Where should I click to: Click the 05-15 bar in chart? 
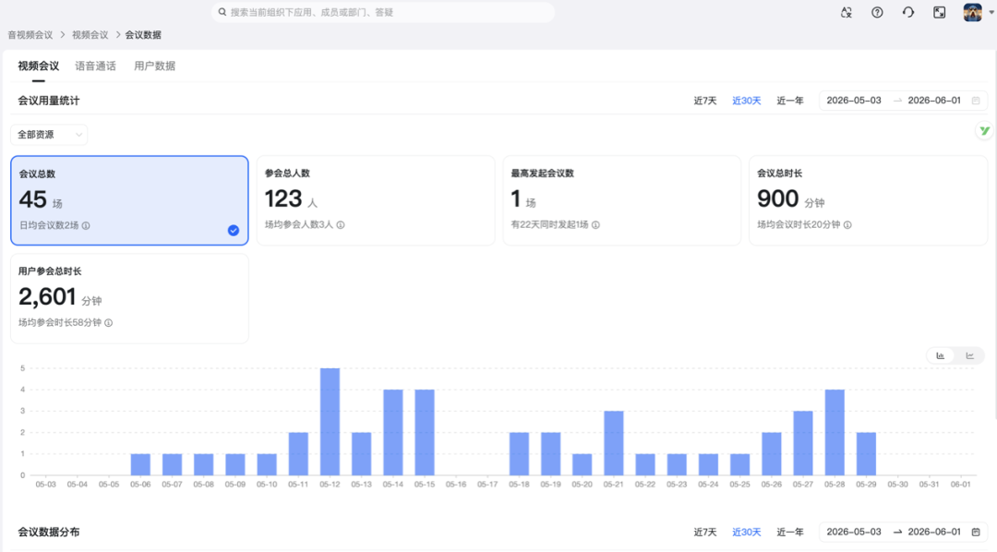tap(425, 432)
